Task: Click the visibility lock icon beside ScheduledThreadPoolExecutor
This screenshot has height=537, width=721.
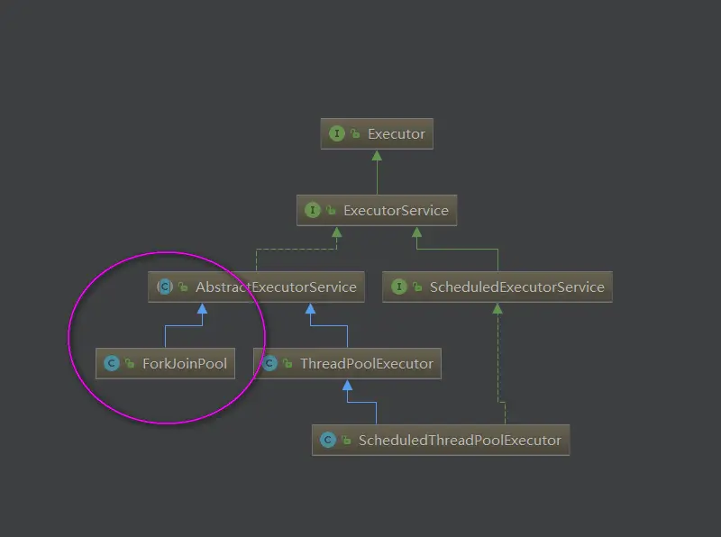Action: pos(346,440)
